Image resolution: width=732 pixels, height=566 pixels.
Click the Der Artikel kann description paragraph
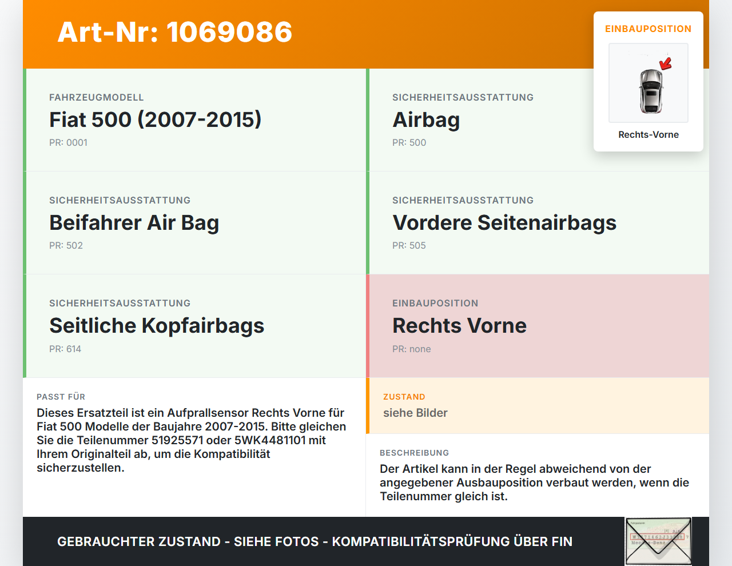point(535,483)
